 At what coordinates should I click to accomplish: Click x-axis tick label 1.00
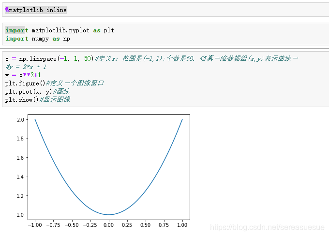(x=182, y=225)
